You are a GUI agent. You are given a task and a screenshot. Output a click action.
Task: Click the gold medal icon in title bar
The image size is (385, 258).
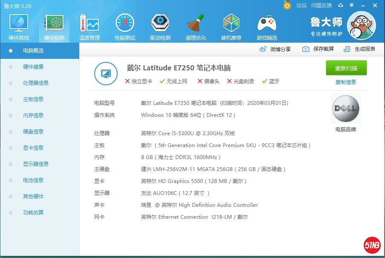tap(287, 5)
